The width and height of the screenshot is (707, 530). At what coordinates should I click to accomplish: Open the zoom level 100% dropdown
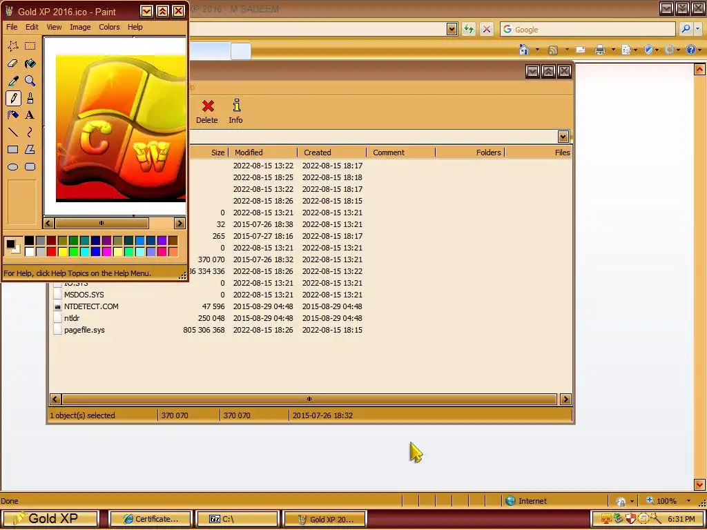(x=688, y=501)
